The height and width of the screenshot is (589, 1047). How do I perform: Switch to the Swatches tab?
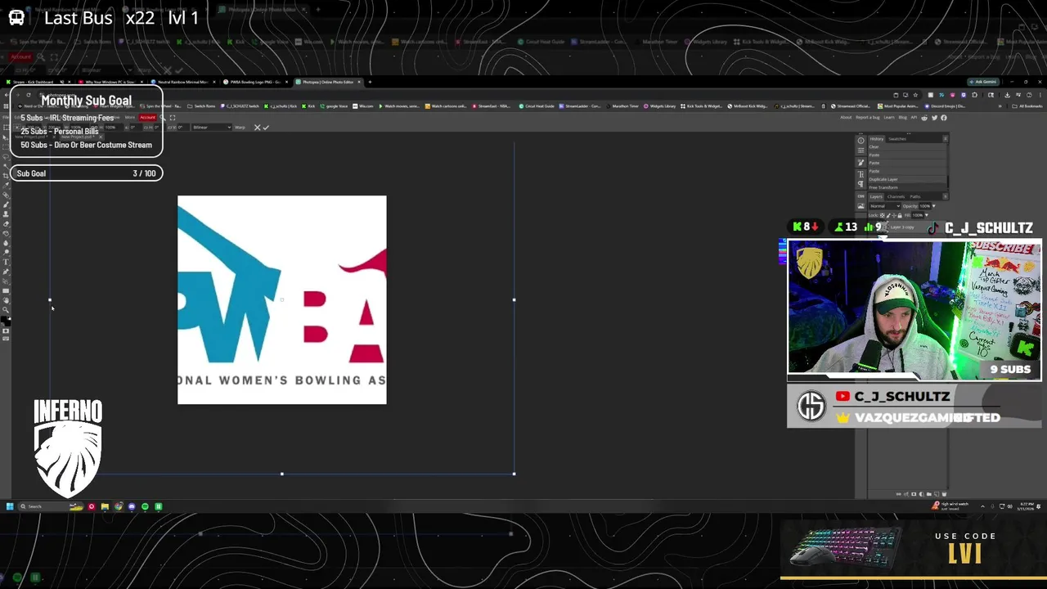[897, 139]
